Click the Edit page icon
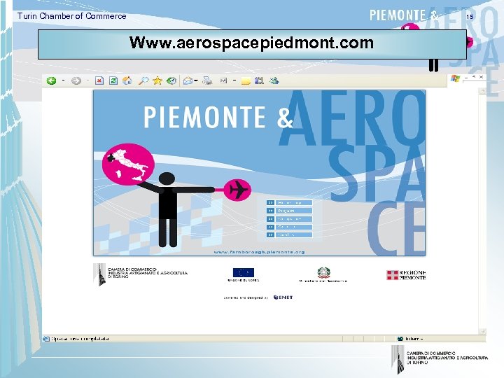This screenshot has height=378, width=504. [x=223, y=80]
